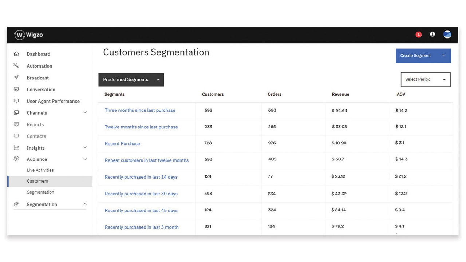Open the notification bell with badge 1
Viewport: 466px width, 262px height.
pos(418,34)
